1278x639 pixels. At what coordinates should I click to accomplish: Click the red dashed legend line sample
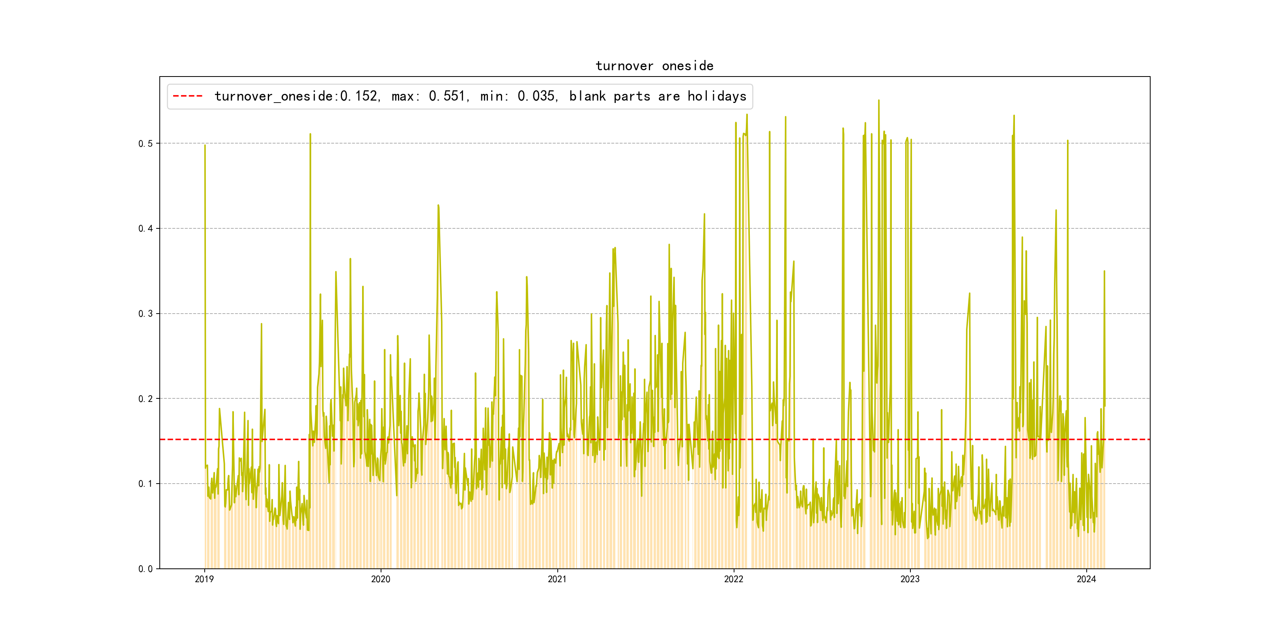187,96
